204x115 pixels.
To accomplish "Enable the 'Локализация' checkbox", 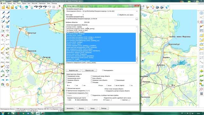I will (x=115, y=80).
